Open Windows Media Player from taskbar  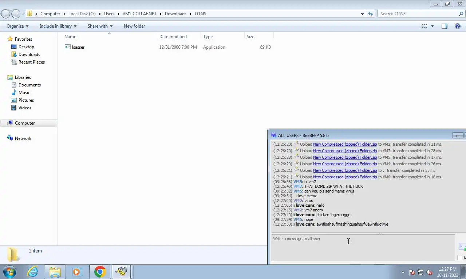(x=76, y=272)
